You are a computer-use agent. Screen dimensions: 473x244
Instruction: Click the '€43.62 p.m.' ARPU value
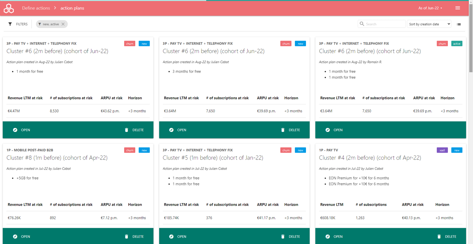[110, 111]
